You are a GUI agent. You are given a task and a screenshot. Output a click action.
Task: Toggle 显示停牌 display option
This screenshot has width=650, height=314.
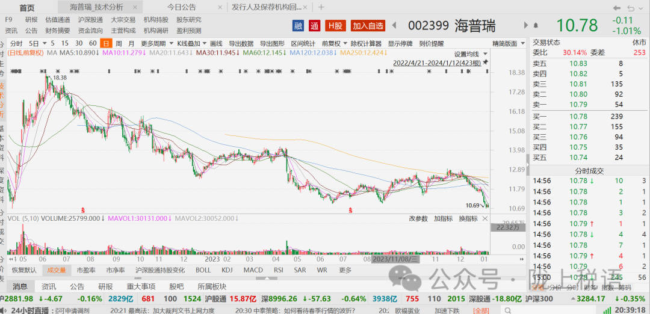tap(400, 43)
